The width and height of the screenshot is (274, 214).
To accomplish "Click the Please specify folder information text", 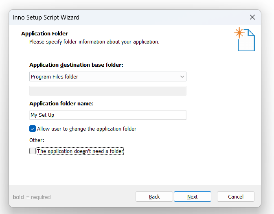I will 94,42.
